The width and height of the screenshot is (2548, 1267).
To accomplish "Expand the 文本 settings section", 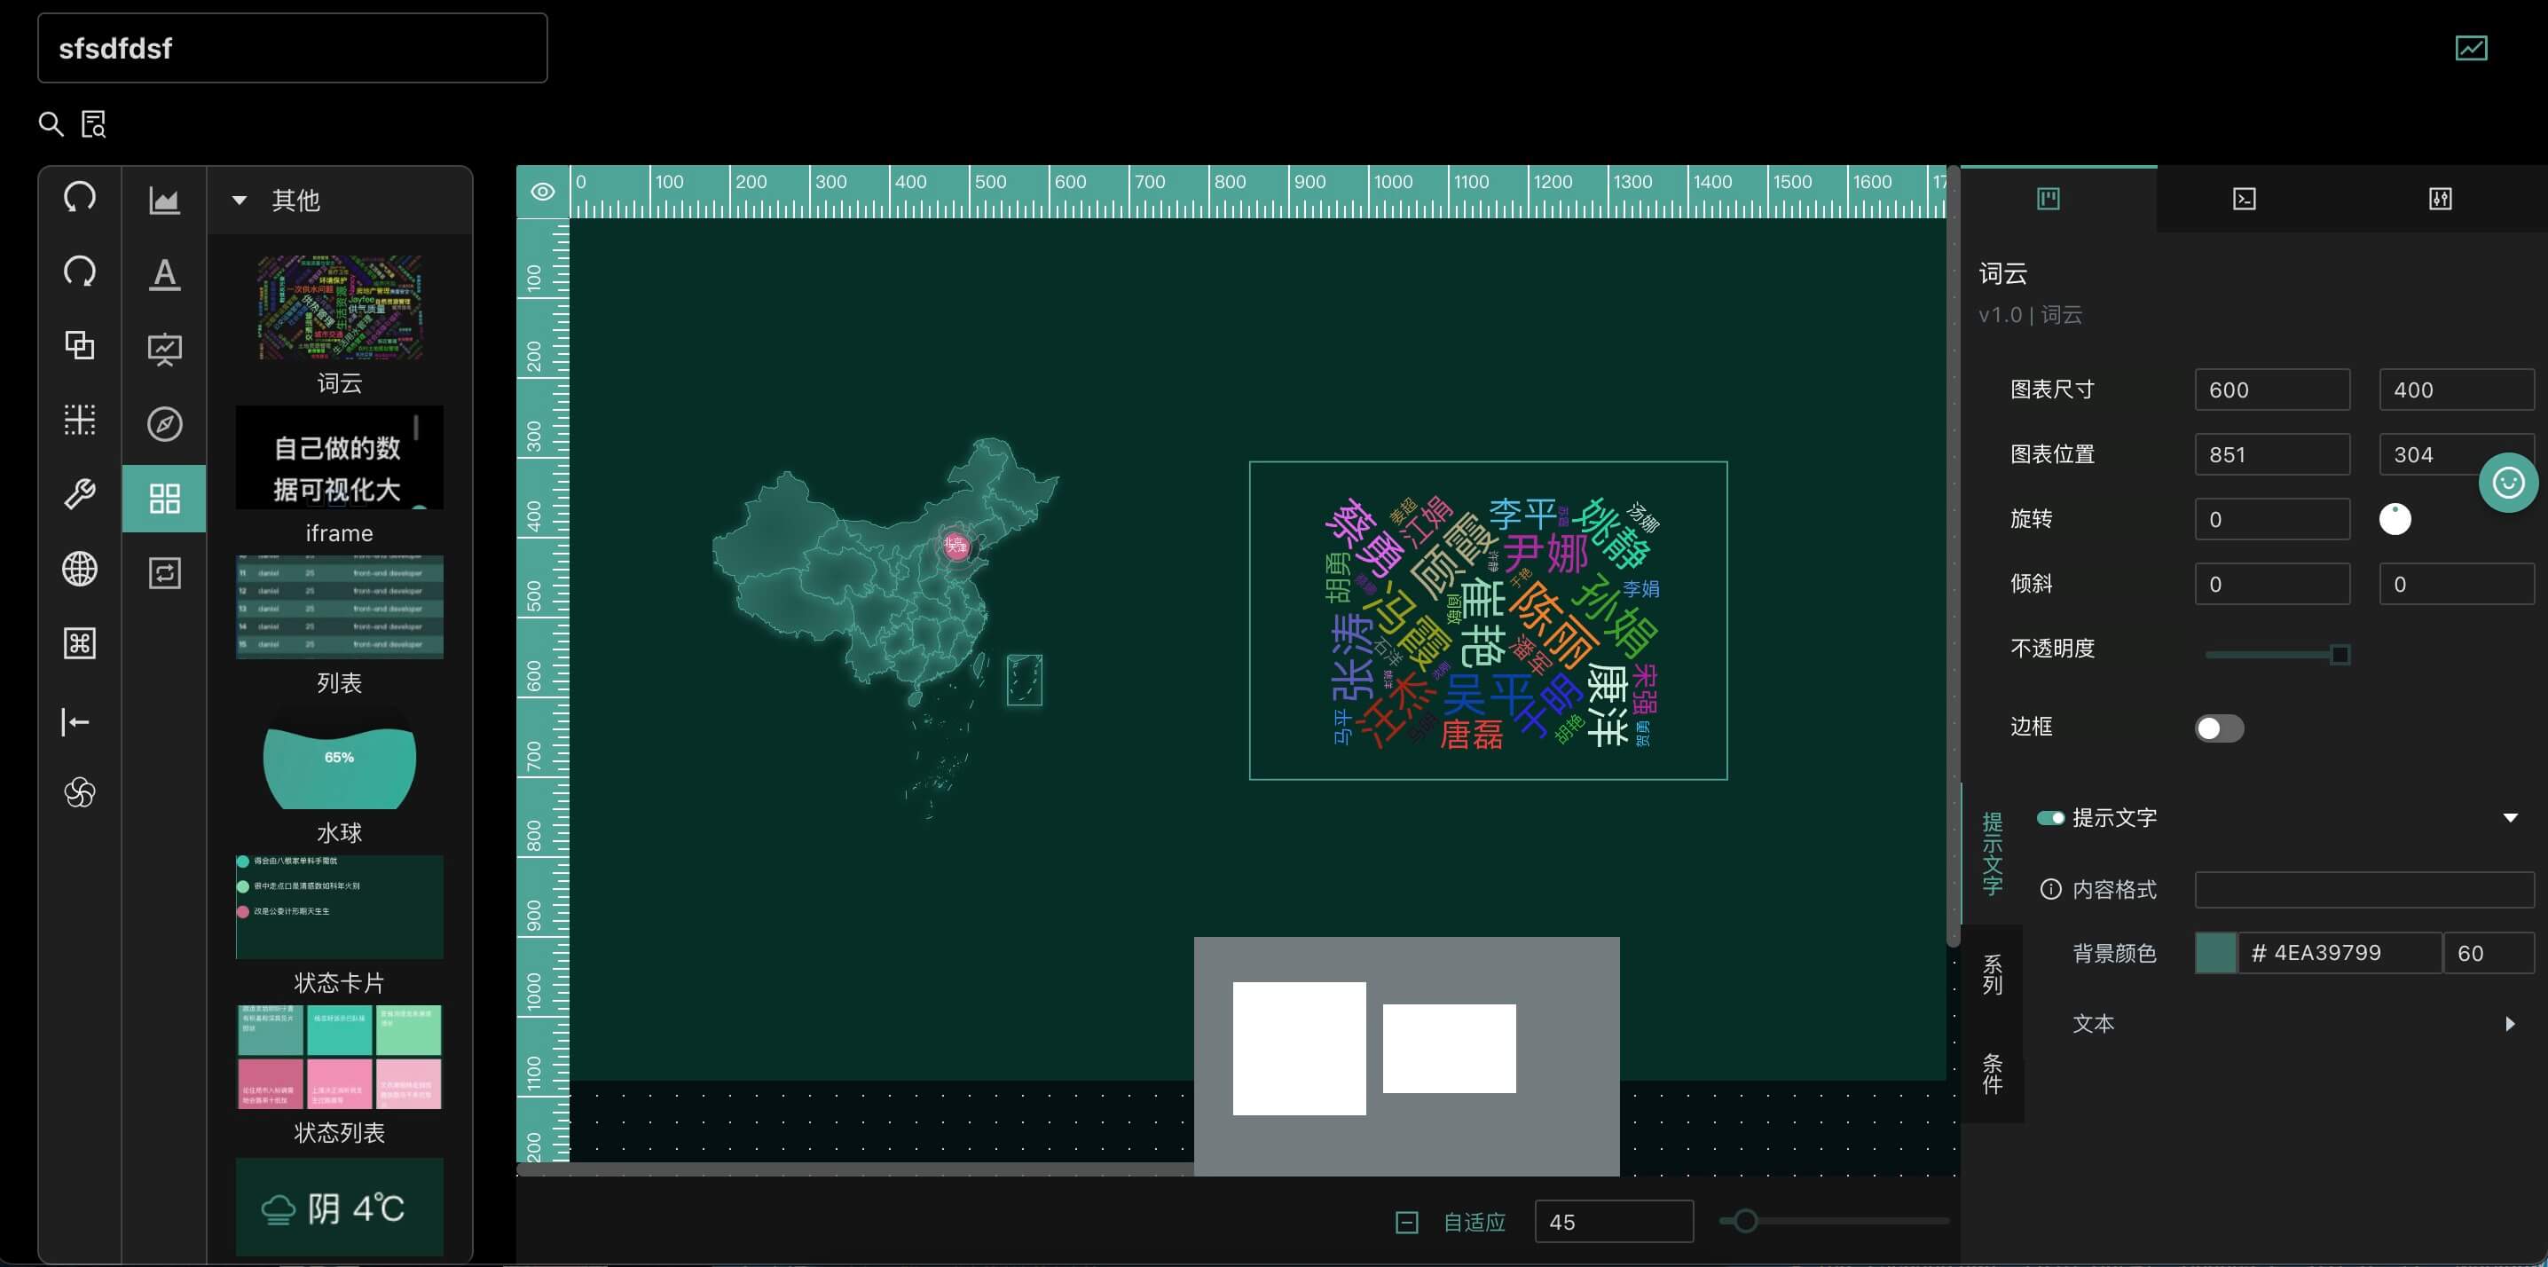I will coord(2510,1024).
